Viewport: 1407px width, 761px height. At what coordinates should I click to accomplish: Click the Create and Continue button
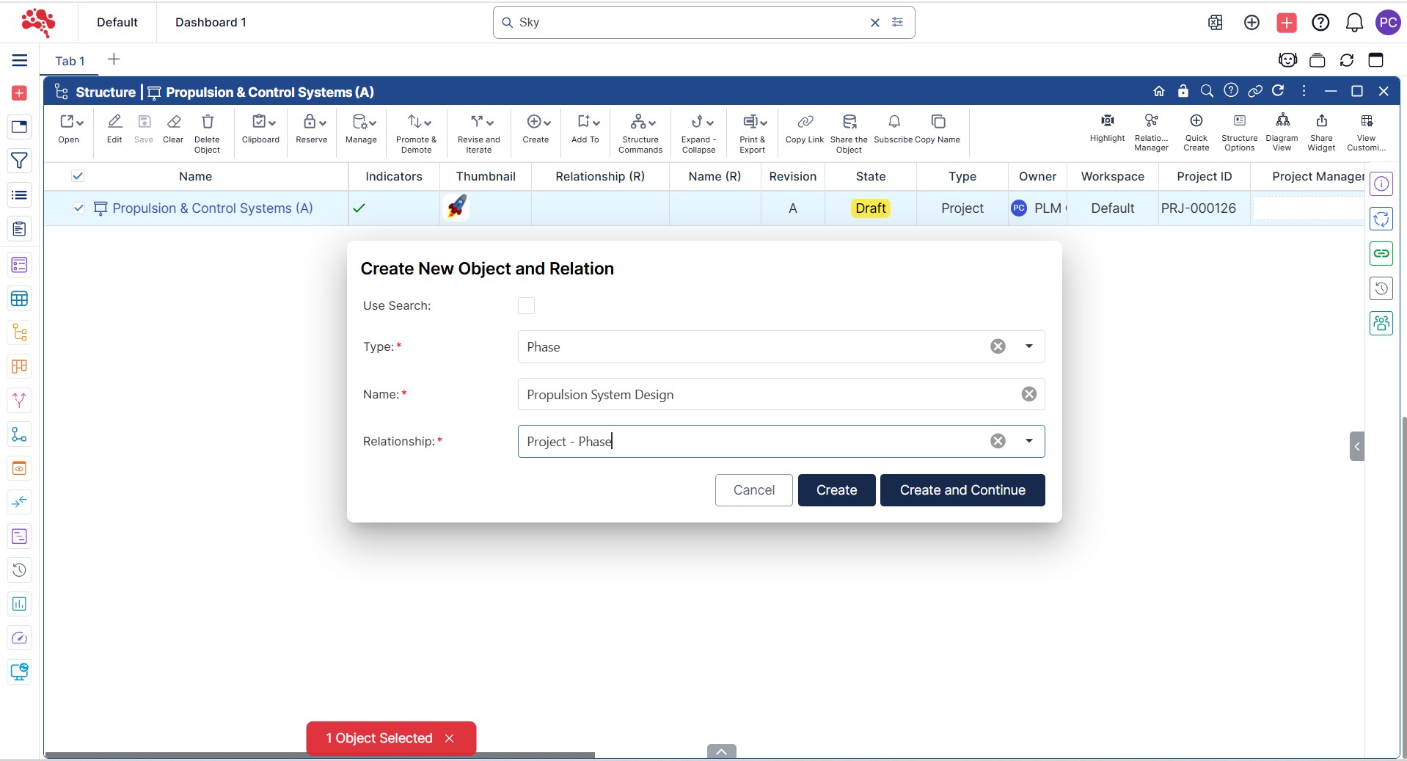962,490
